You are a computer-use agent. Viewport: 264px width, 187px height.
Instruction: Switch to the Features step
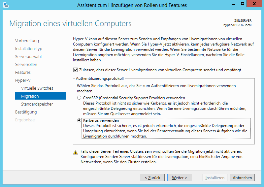pyautogui.click(x=23, y=73)
